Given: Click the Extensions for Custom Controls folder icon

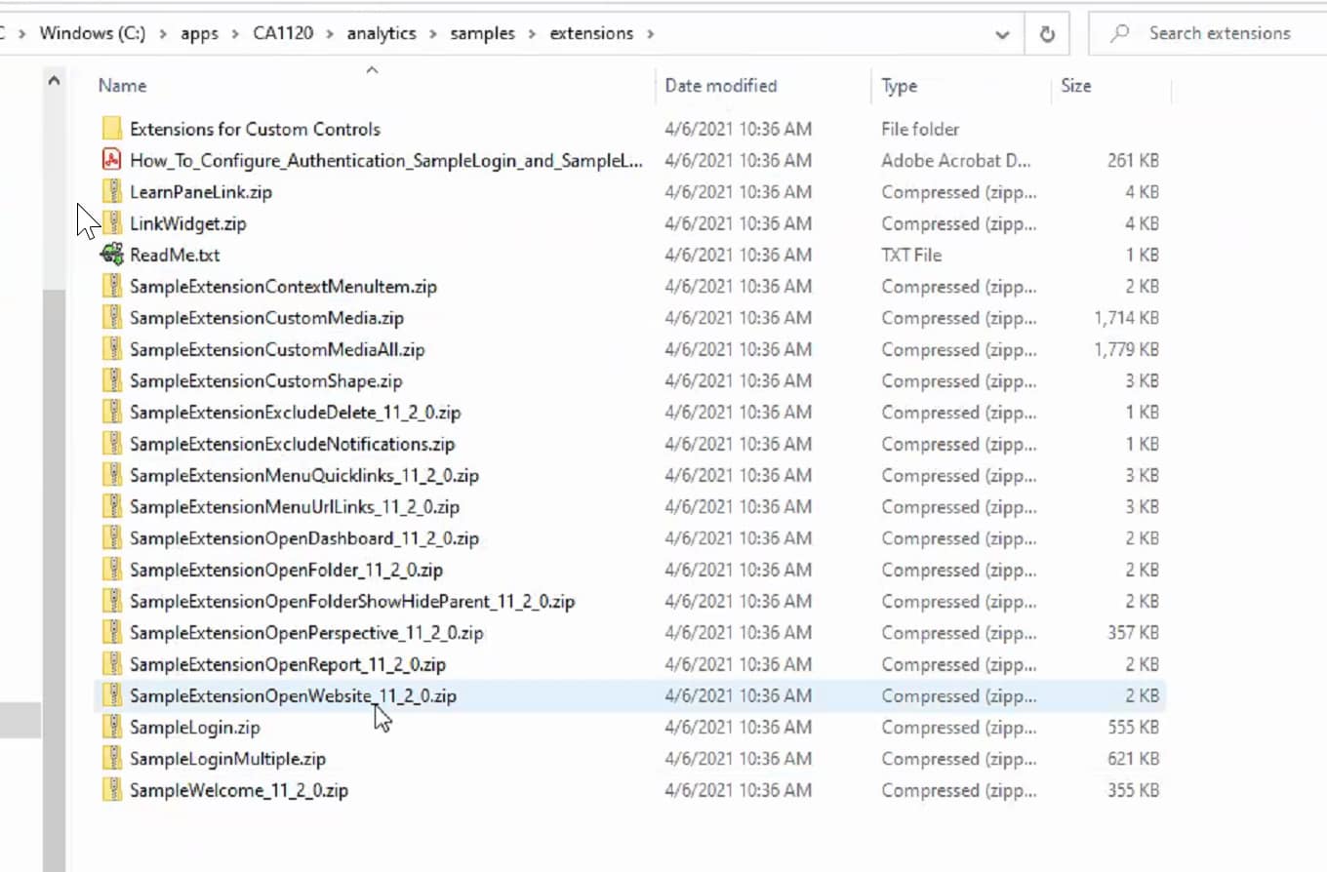Looking at the screenshot, I should [112, 129].
